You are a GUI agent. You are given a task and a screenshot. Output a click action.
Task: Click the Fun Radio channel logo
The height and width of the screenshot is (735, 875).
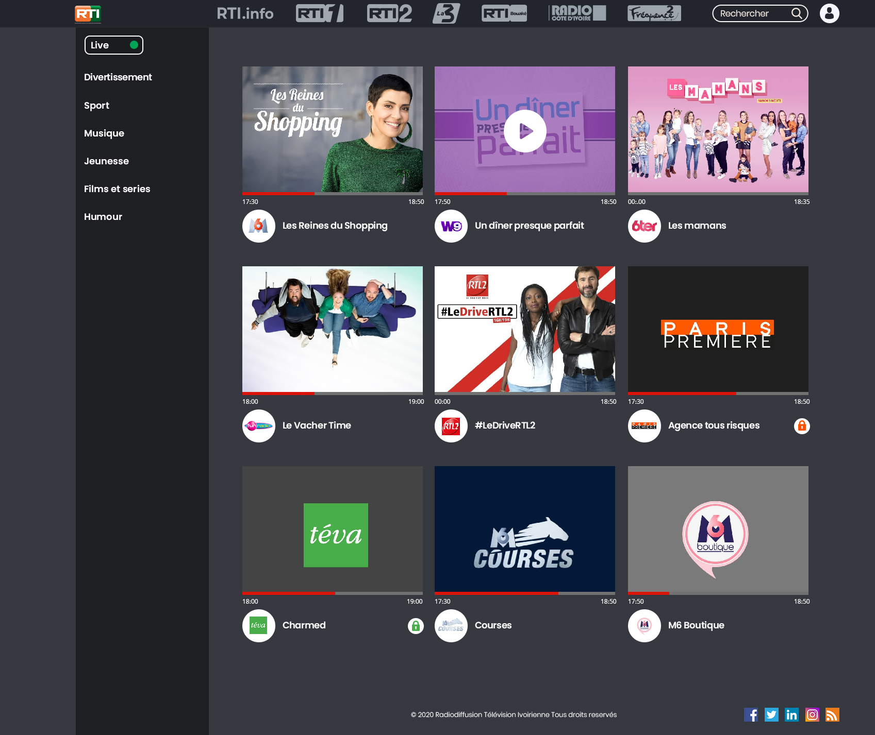[x=259, y=426]
